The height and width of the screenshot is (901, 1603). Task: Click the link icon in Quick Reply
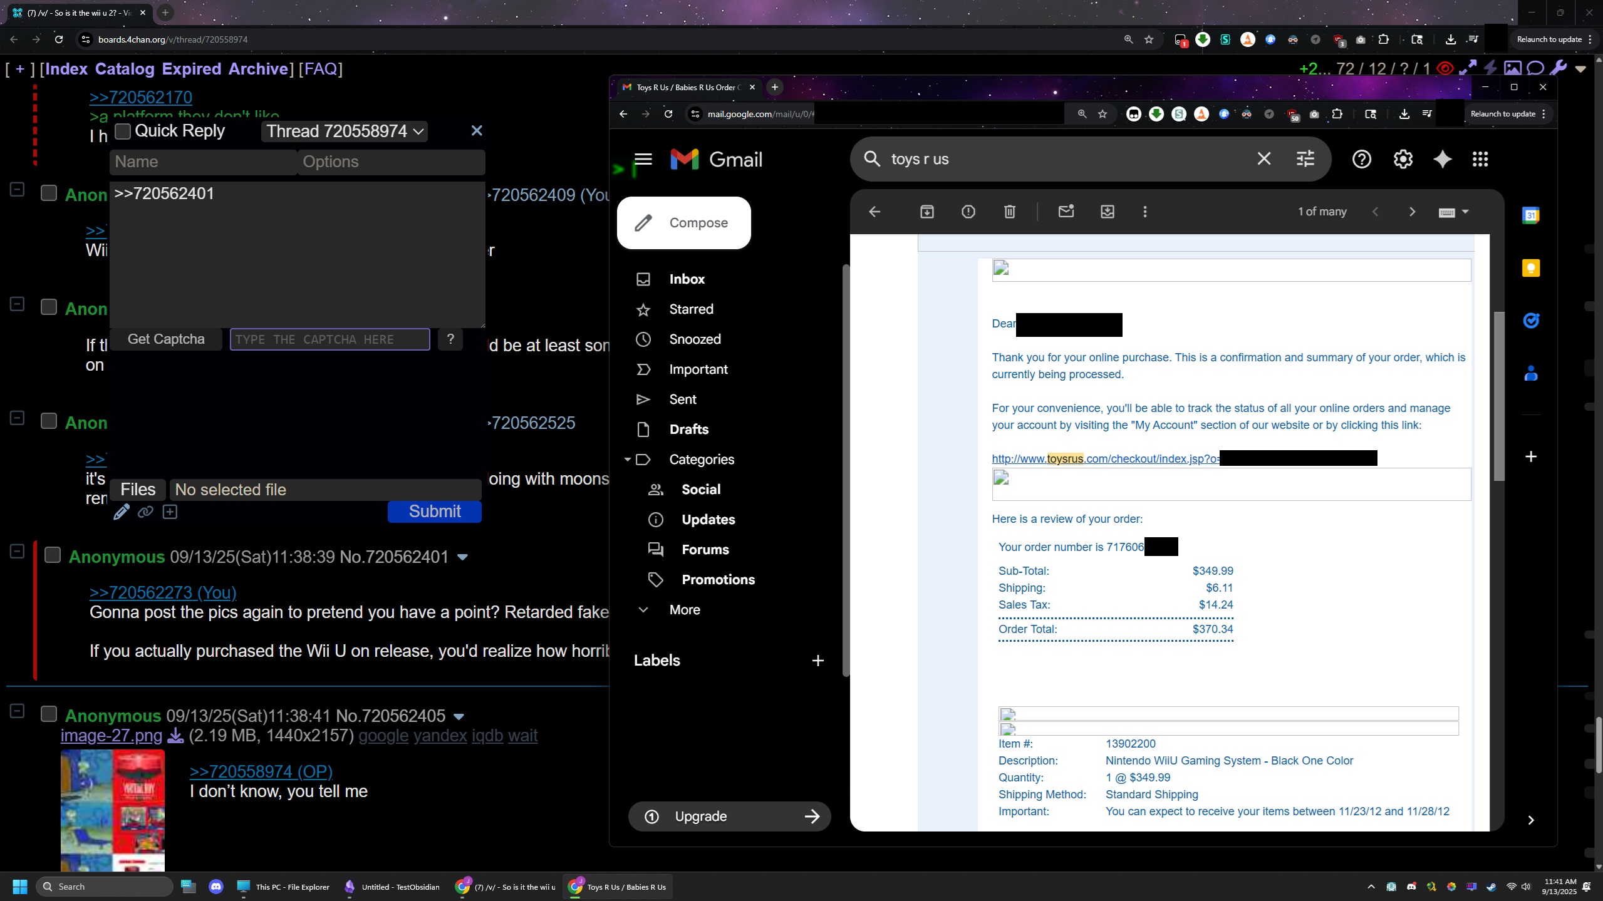pyautogui.click(x=145, y=512)
